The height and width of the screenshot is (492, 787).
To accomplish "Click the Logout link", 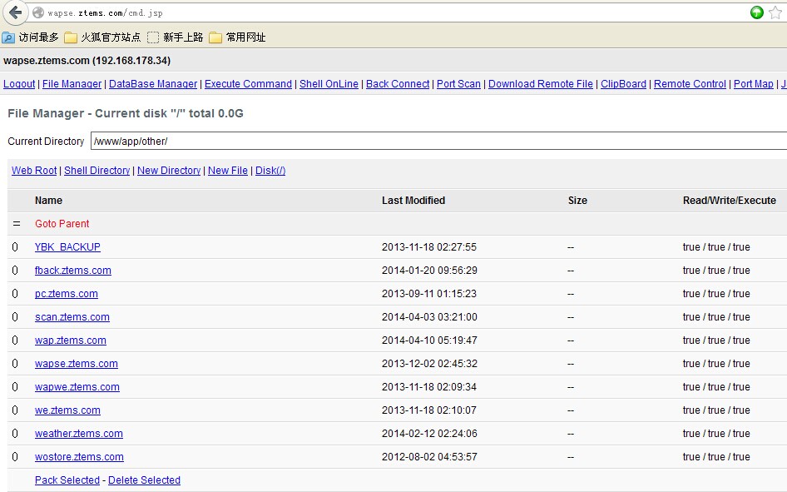I will [19, 84].
